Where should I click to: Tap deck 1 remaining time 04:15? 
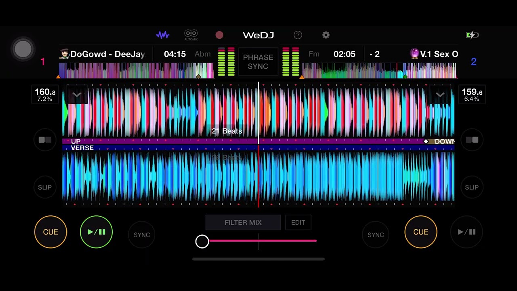175,54
